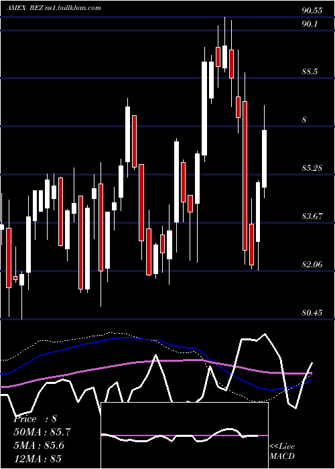
Task: Click the AMEX REZ ns1.bullkhan.com title text
Action: 54,8
